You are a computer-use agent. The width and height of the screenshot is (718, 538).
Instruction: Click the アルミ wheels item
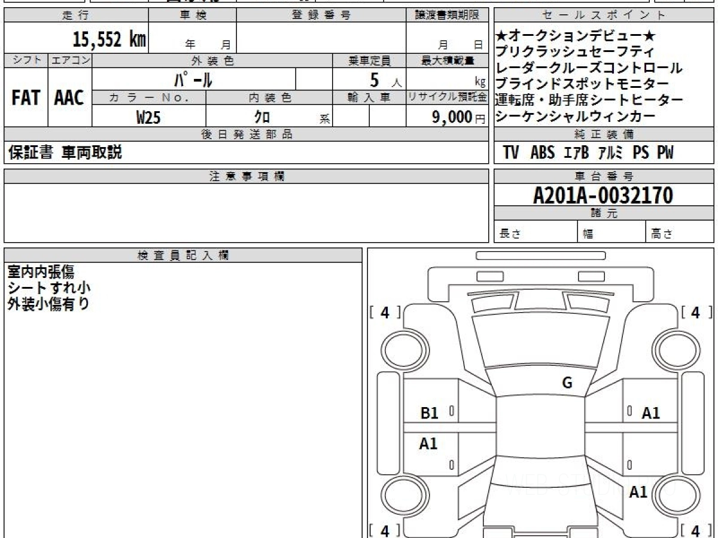[x=610, y=153]
